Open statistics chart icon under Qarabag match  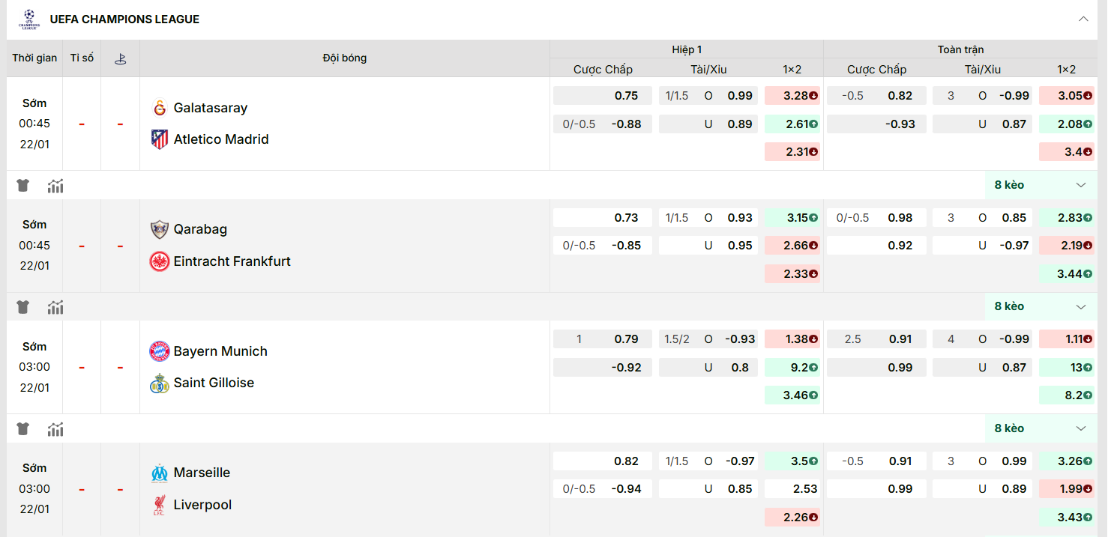(55, 307)
